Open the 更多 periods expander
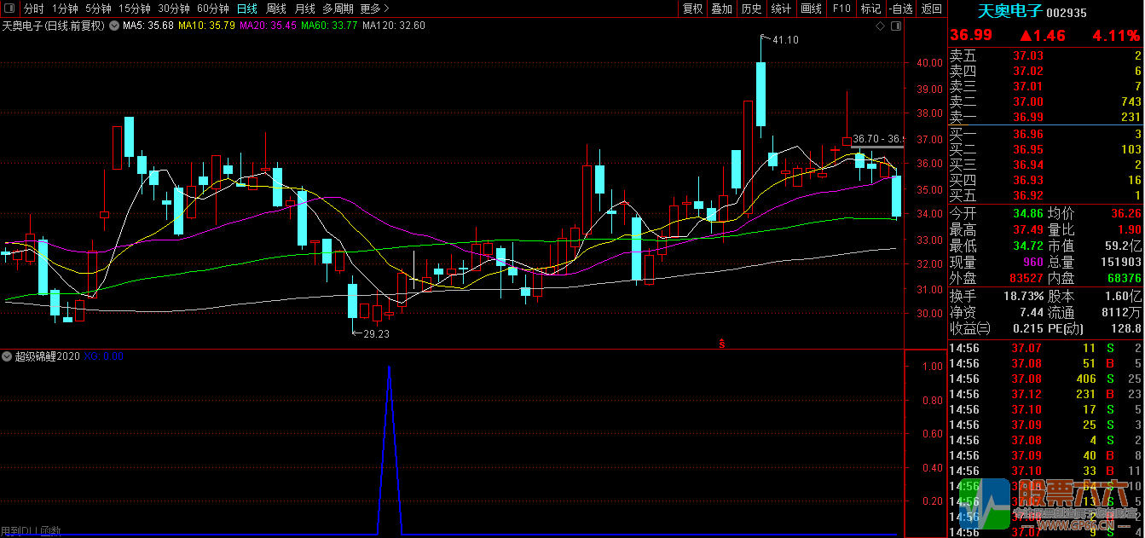This screenshot has width=1145, height=538. point(374,9)
